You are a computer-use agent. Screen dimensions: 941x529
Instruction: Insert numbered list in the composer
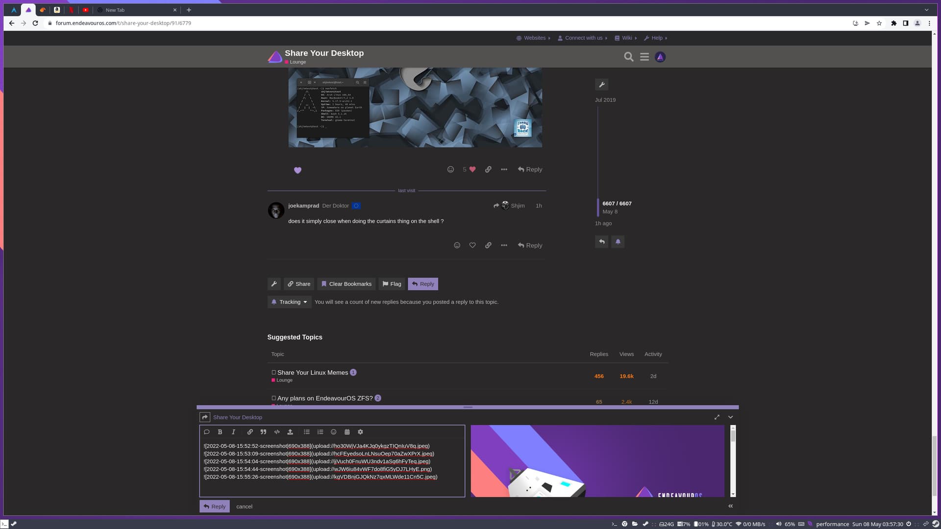point(321,432)
